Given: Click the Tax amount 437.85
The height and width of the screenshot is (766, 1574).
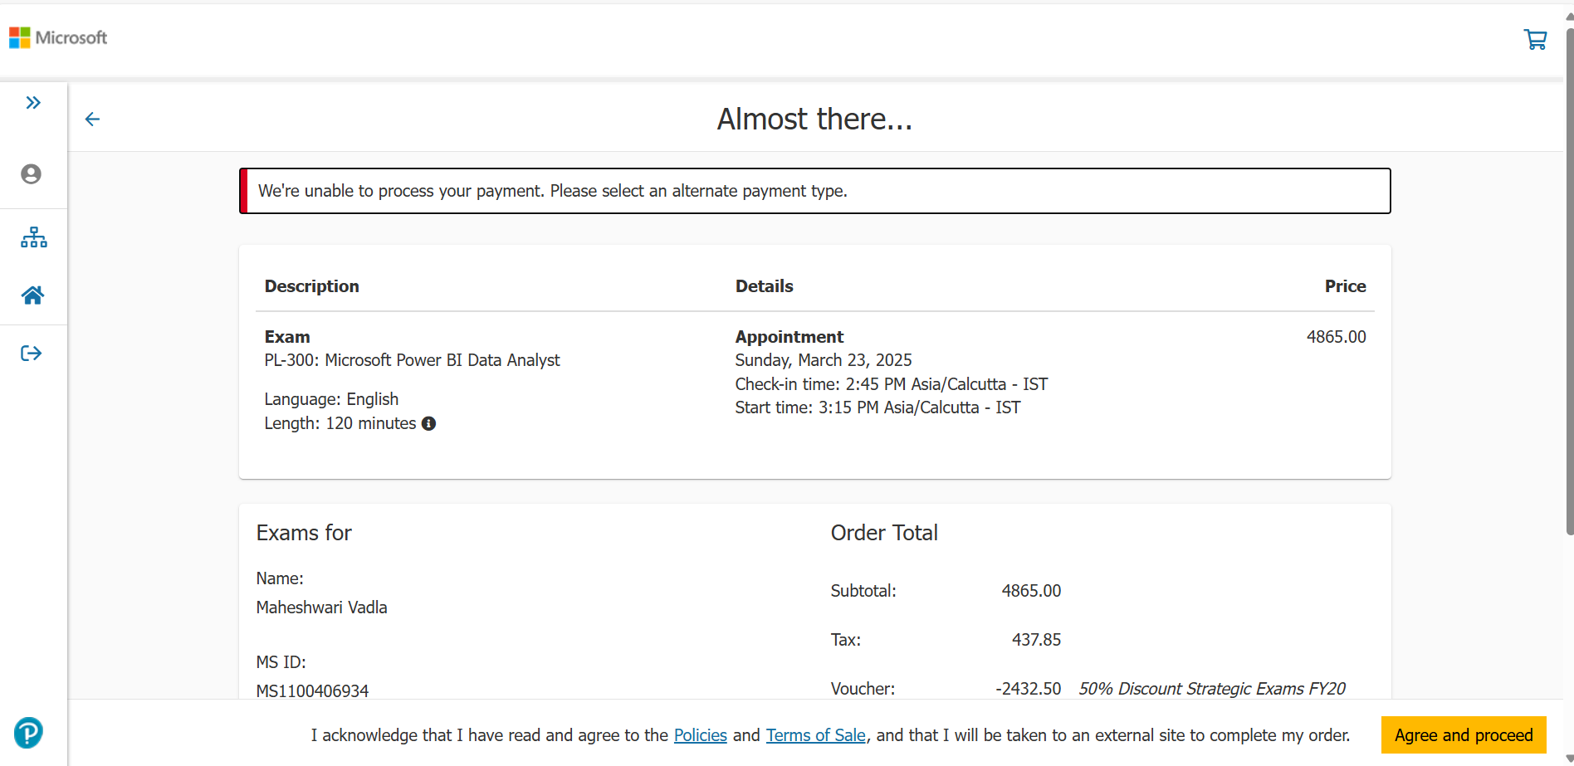Looking at the screenshot, I should click(1036, 640).
